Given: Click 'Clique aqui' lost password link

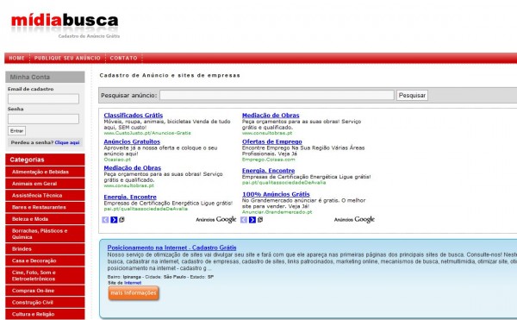Looking at the screenshot, I should [67, 142].
